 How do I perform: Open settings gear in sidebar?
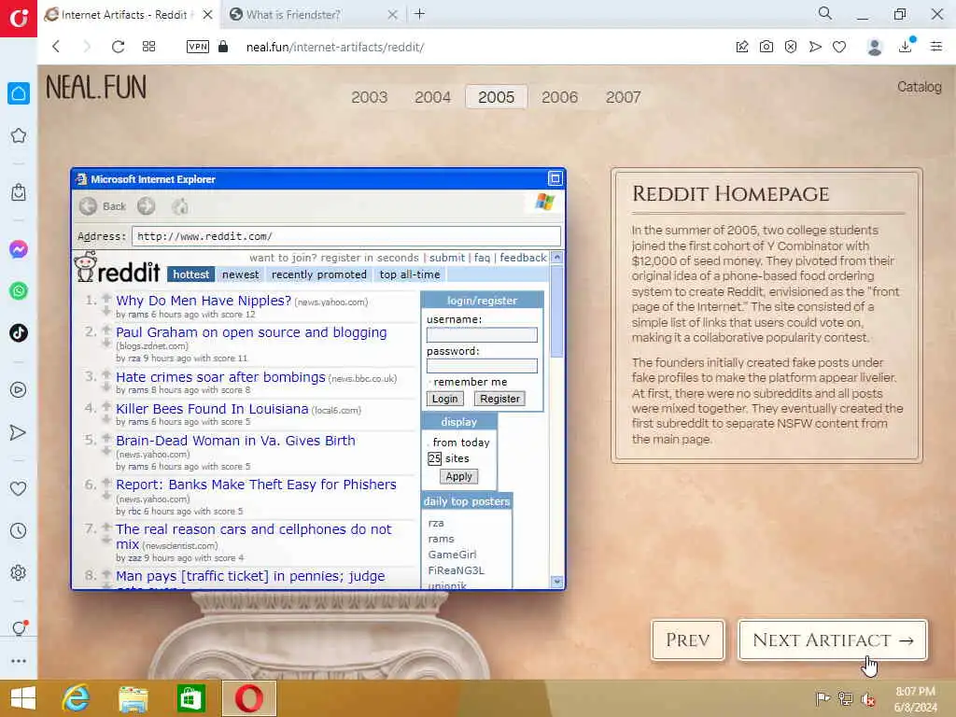coord(19,572)
